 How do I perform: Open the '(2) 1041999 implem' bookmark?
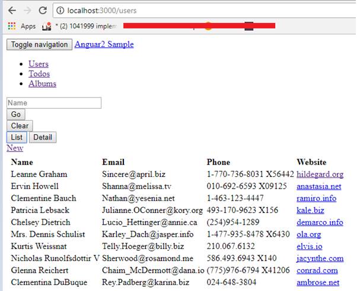coord(79,26)
